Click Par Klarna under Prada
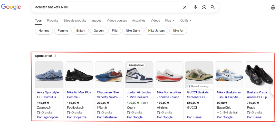The image size is (279, 126). (254, 117)
